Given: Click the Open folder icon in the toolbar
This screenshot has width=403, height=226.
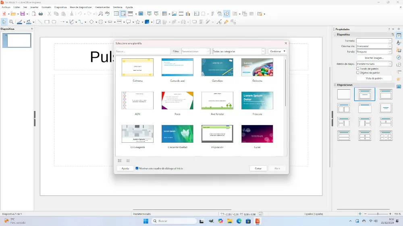Looking at the screenshot, I should point(13,14).
